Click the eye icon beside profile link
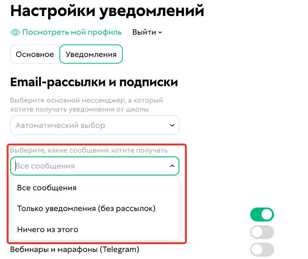Image resolution: width=308 pixels, height=259 pixels. click(15, 32)
